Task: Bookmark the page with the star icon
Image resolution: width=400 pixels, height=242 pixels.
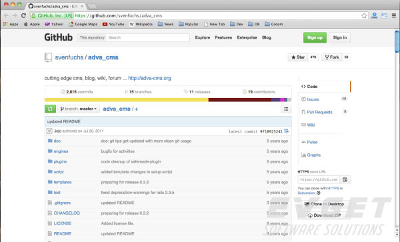Action: (x=364, y=15)
